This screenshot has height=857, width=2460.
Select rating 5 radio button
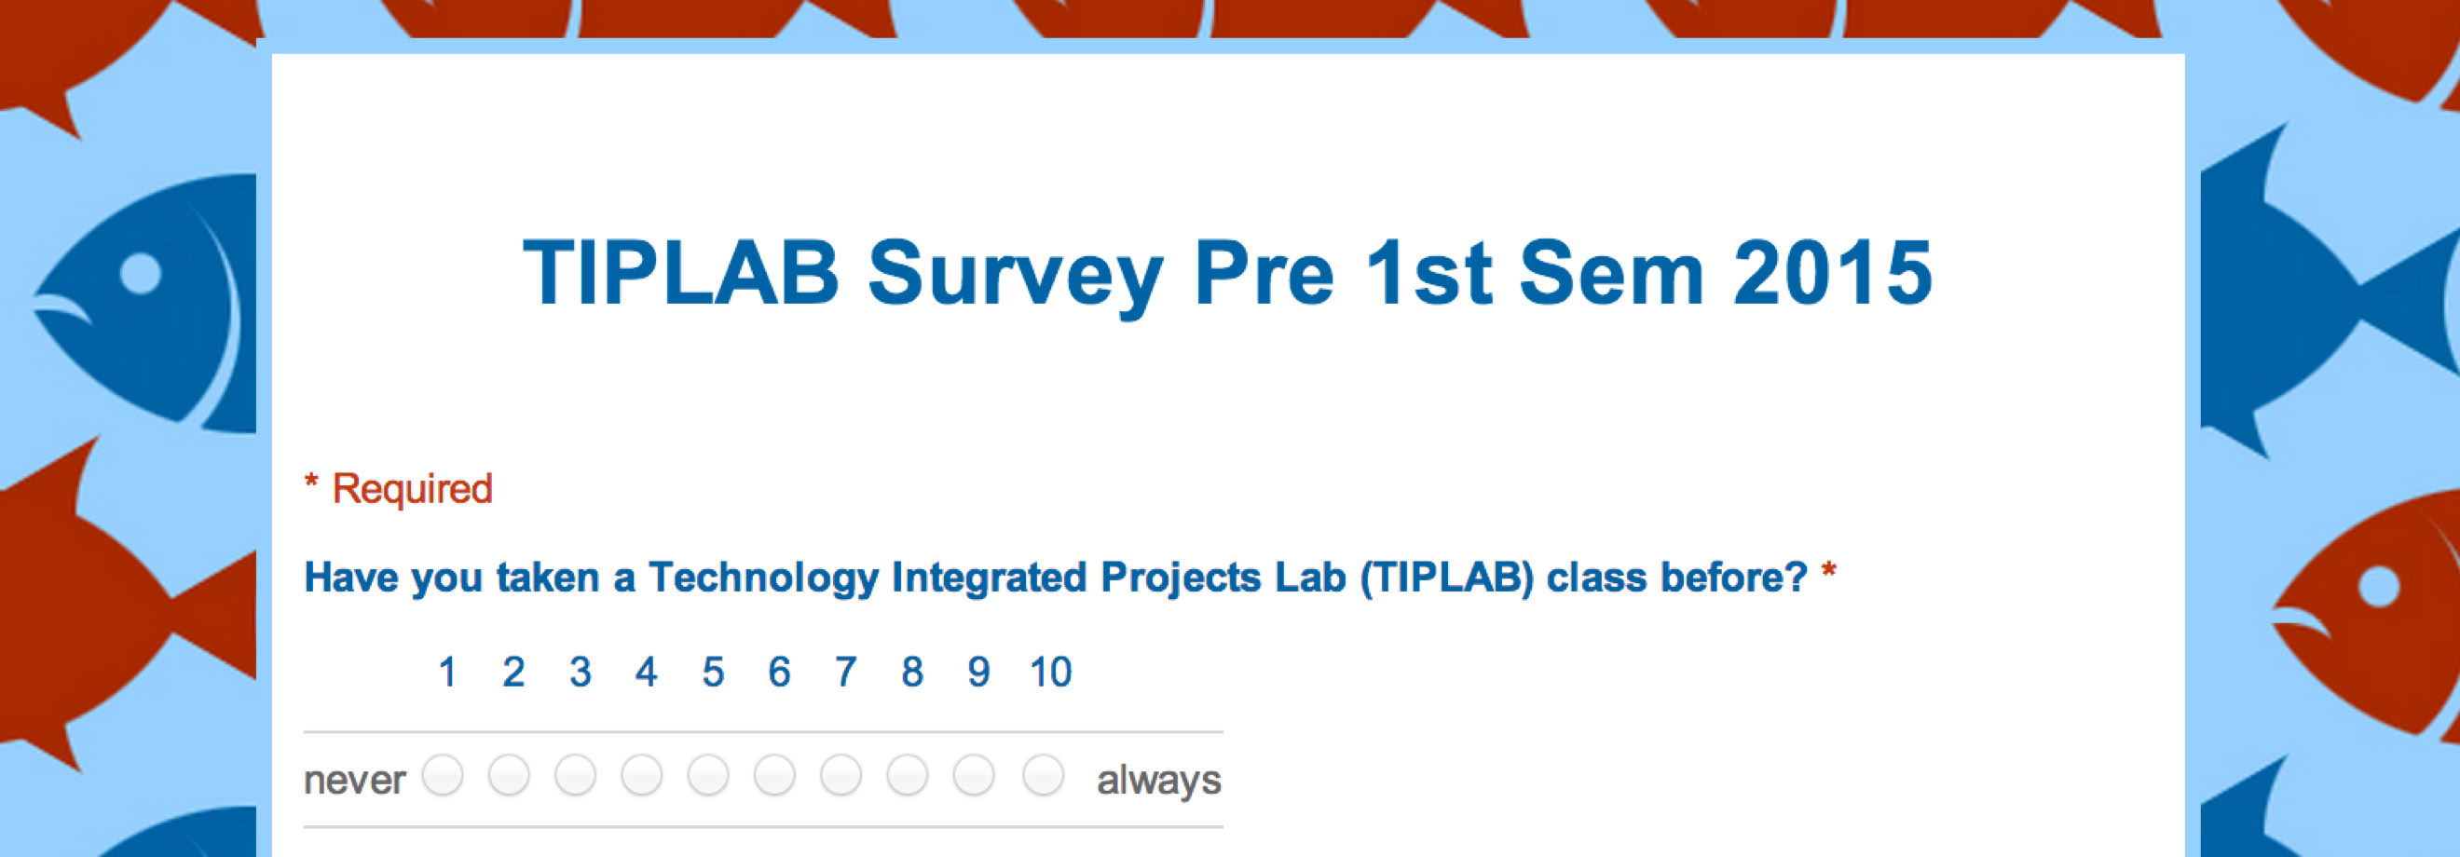[x=708, y=775]
